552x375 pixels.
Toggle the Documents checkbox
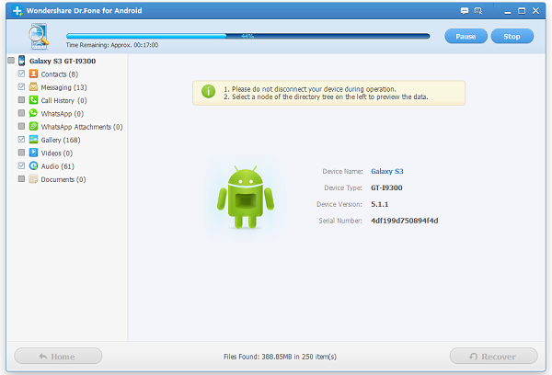[21, 178]
